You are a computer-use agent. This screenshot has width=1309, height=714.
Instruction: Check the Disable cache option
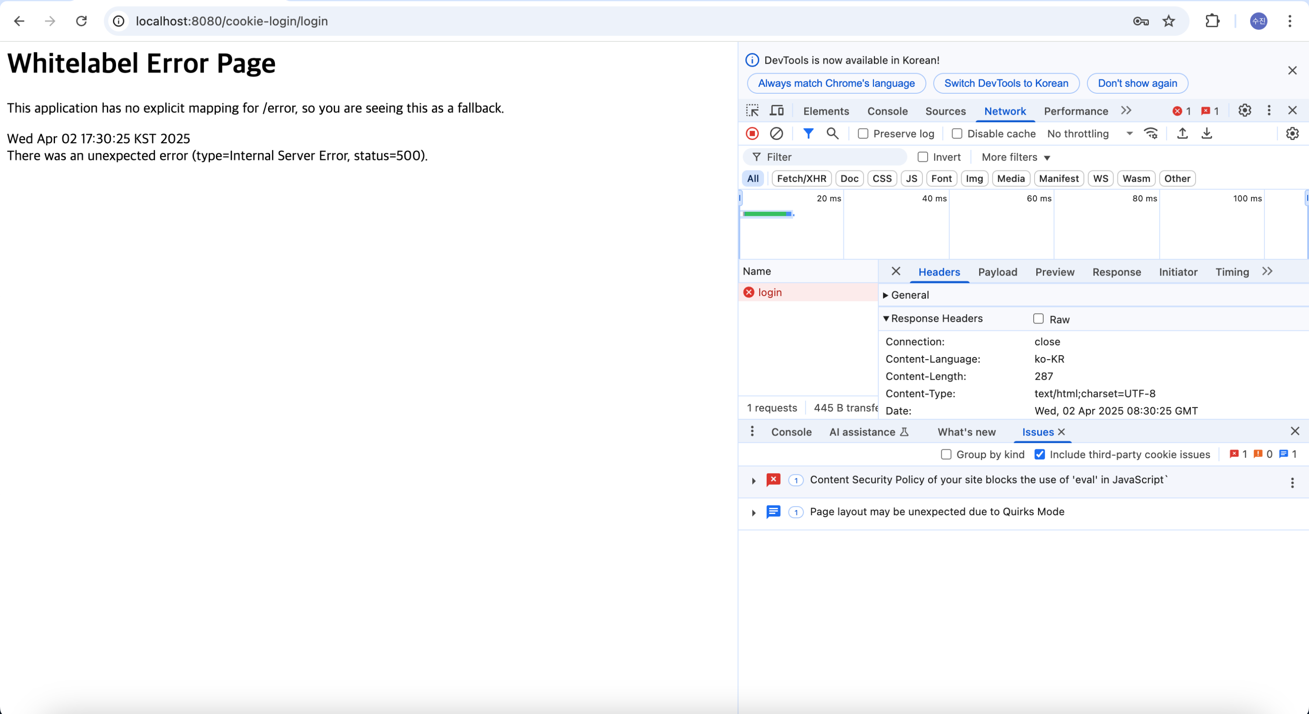(957, 133)
